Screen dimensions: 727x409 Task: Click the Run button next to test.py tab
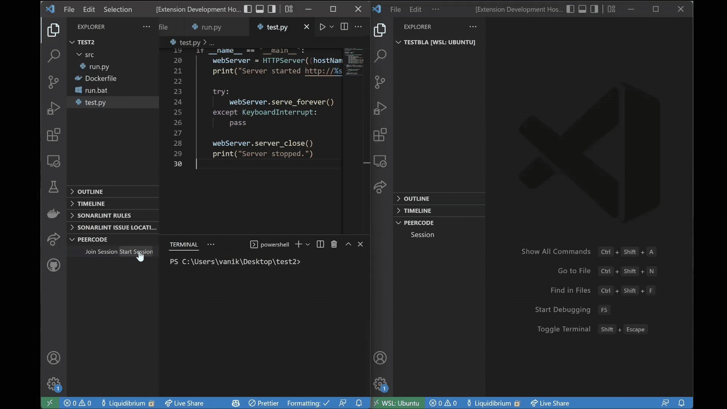322,27
